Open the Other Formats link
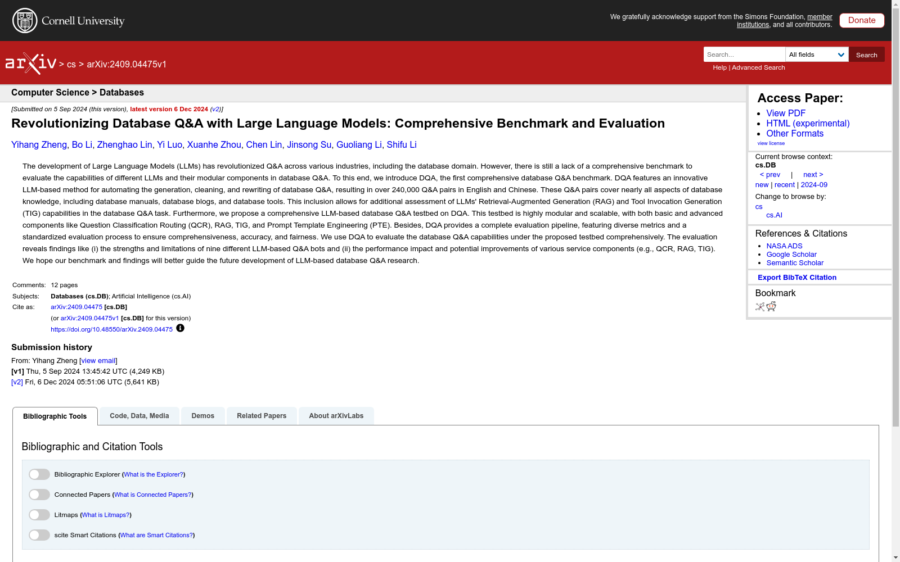This screenshot has height=562, width=900. (x=795, y=133)
